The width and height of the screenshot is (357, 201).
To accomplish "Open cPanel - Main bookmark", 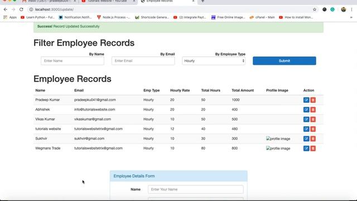I will click(x=262, y=17).
